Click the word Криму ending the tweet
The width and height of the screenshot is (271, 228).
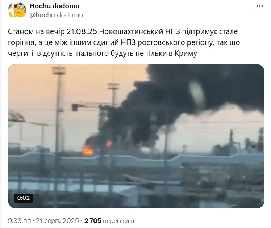pos(186,53)
